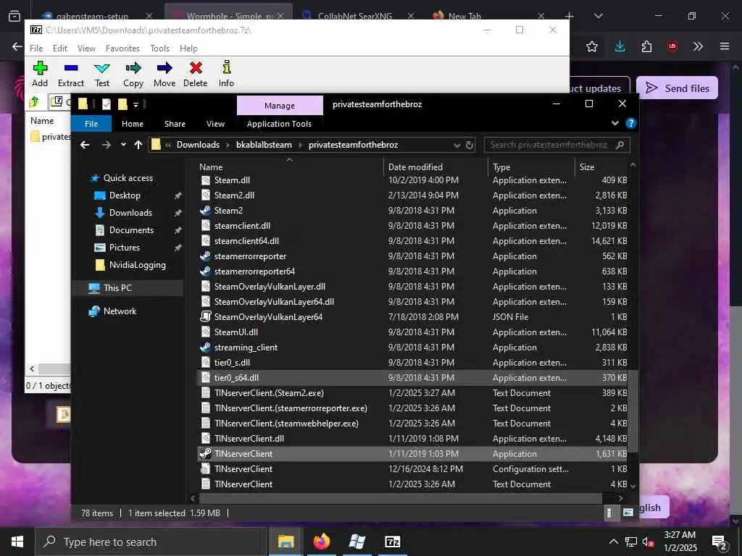
Task: Select TINserverClient configuration settings file
Action: pyautogui.click(x=412, y=469)
